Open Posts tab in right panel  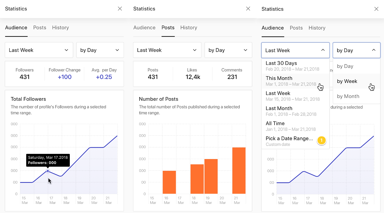tap(296, 28)
